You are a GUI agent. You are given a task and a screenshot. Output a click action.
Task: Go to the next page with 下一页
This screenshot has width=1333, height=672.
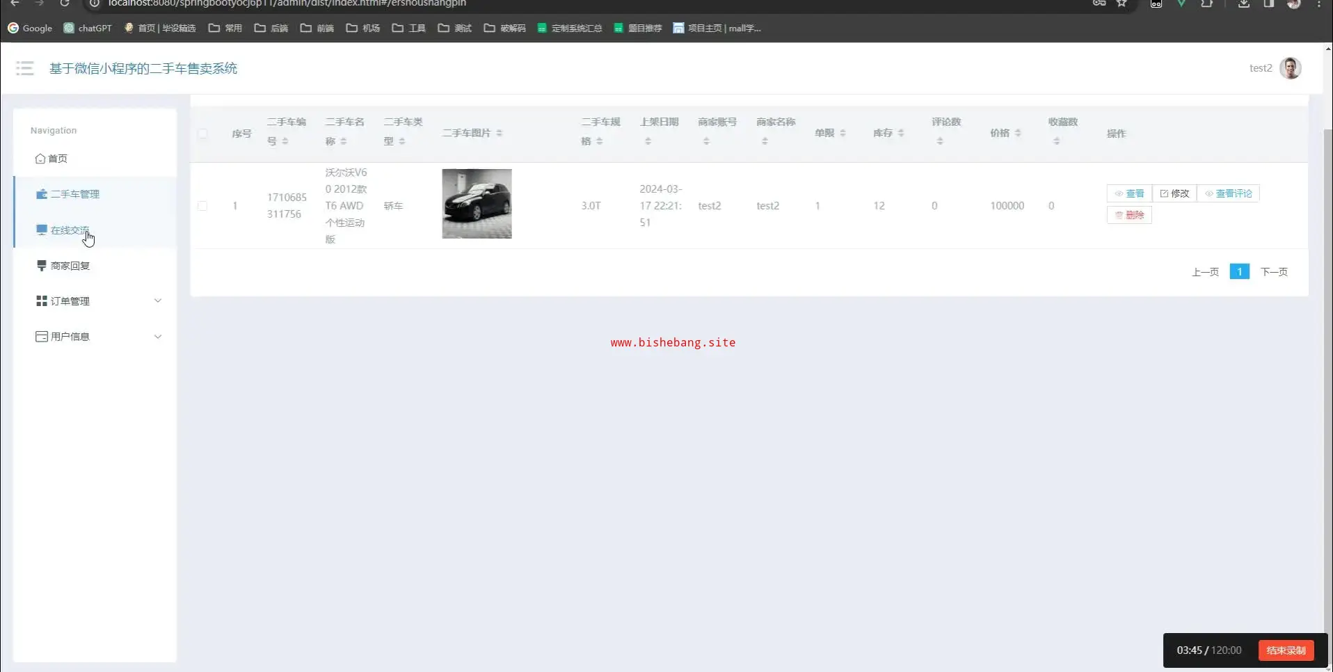point(1274,272)
